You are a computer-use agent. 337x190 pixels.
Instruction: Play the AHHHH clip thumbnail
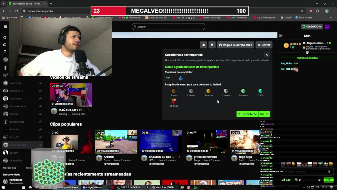pyautogui.click(x=116, y=142)
